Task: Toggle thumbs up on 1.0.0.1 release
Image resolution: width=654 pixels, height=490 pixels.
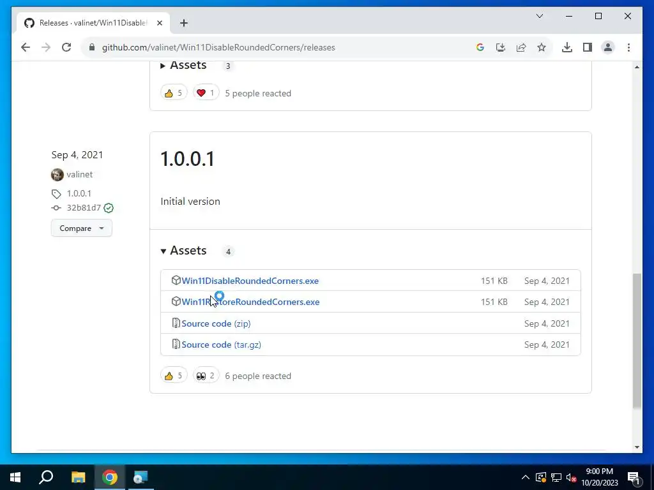Action: [174, 376]
